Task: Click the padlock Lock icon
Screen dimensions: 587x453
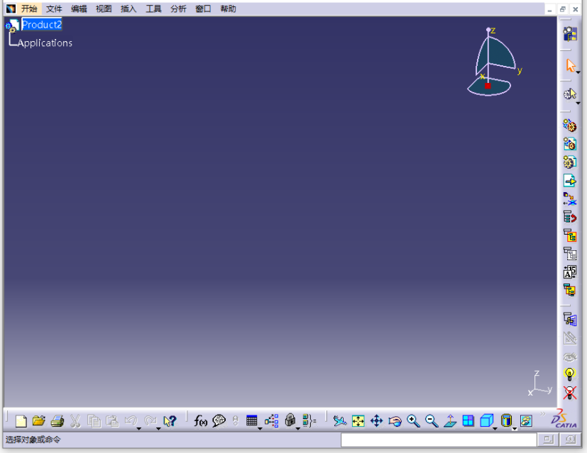Action: pyautogui.click(x=290, y=420)
